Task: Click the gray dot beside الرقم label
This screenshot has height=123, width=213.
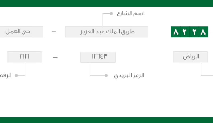Action: tap(16, 75)
